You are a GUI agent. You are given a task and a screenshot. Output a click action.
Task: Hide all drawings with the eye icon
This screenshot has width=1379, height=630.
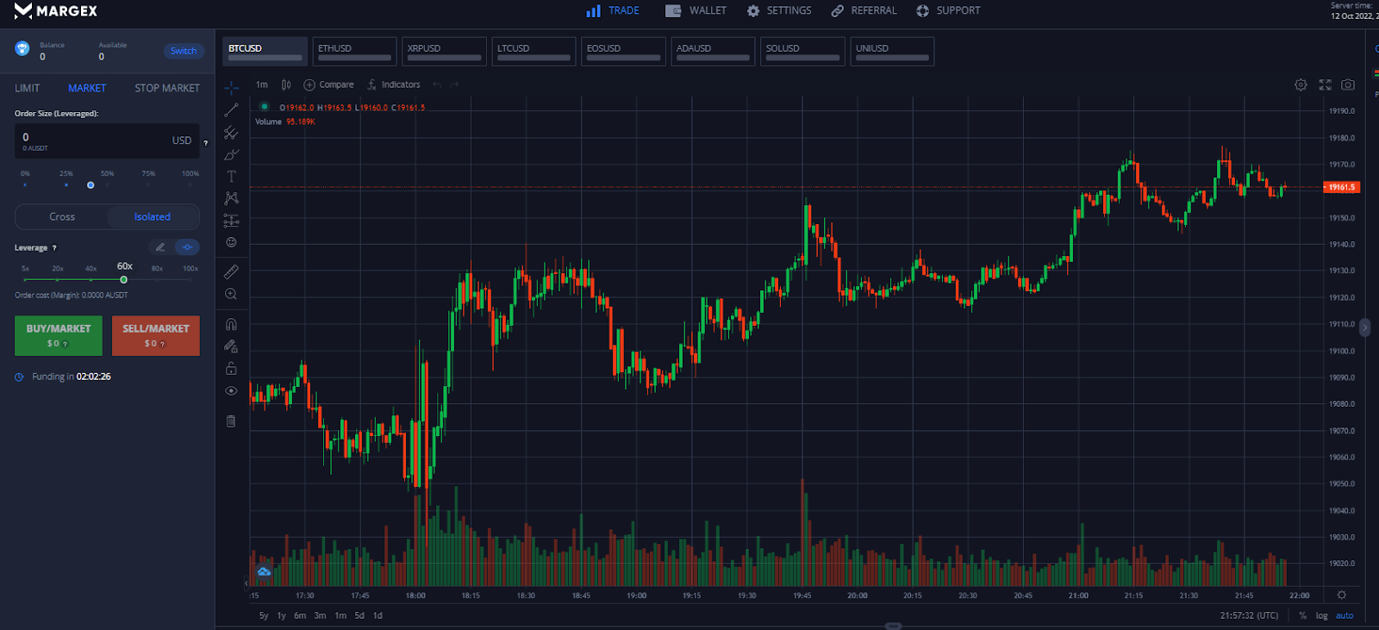click(x=231, y=391)
